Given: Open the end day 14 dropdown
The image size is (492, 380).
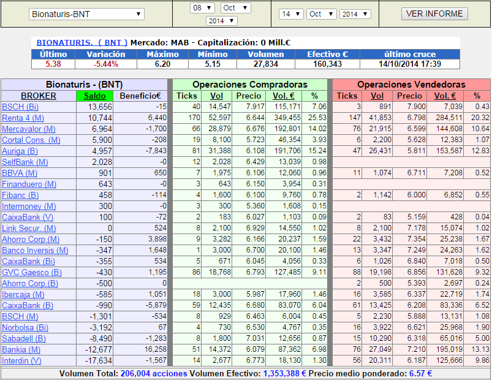Looking at the screenshot, I should coord(291,14).
